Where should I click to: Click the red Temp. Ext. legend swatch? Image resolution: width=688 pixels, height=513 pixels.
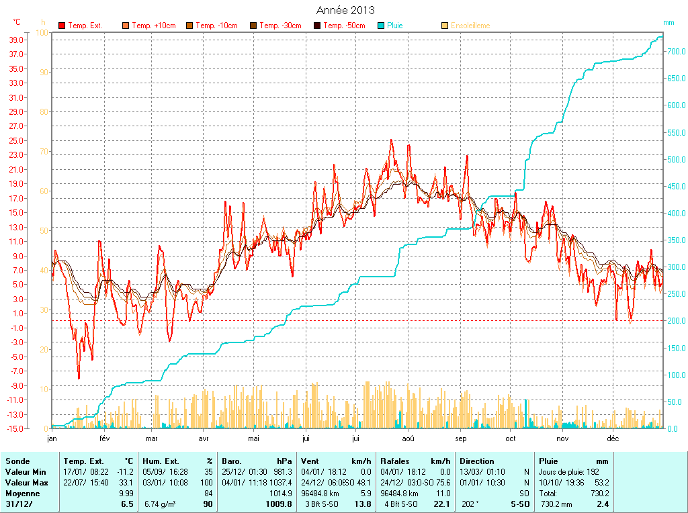pos(62,26)
